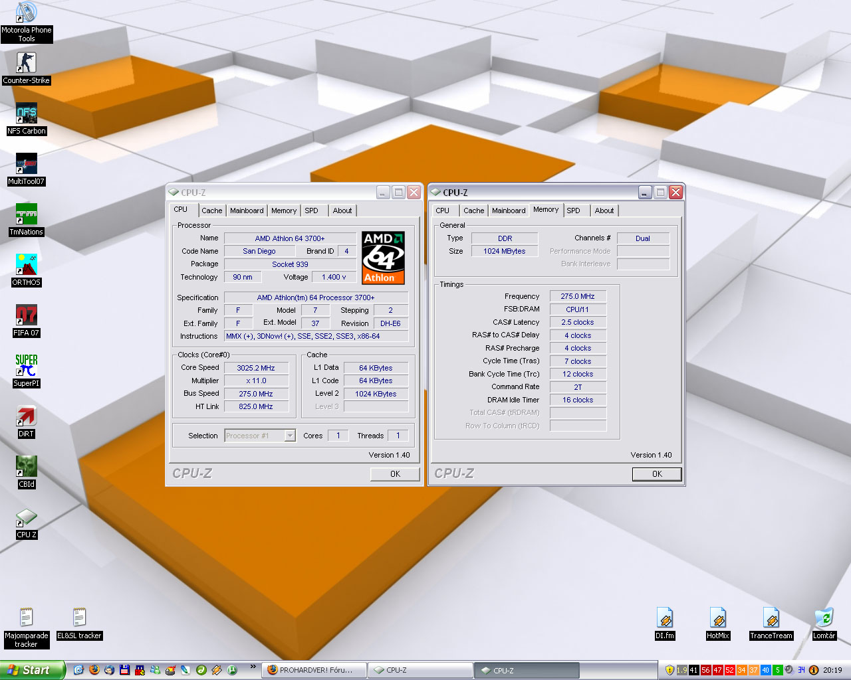
Task: Select the Majomparade tracker file icon
Action: pos(26,628)
